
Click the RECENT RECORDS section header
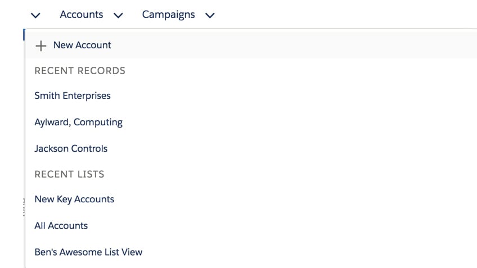[x=80, y=71]
